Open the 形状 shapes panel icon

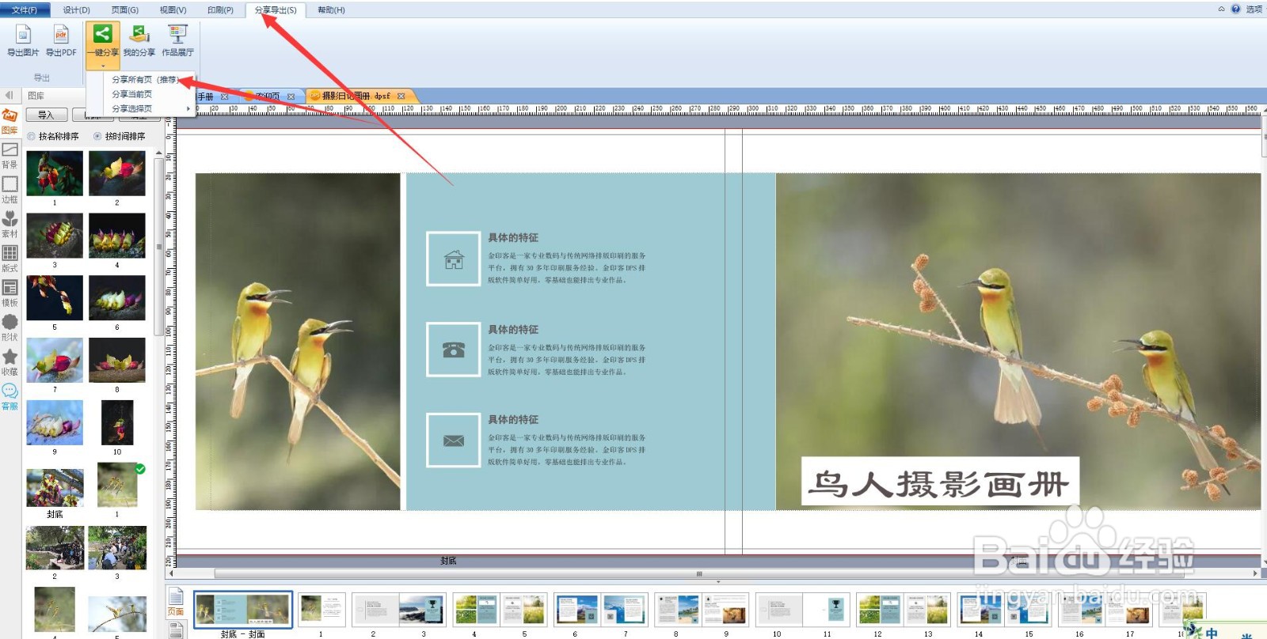[10, 327]
